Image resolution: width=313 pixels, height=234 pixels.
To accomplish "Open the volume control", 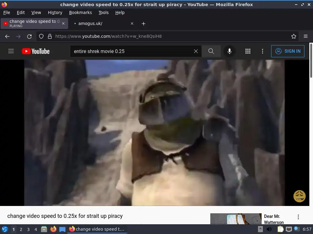I will tap(269, 229).
